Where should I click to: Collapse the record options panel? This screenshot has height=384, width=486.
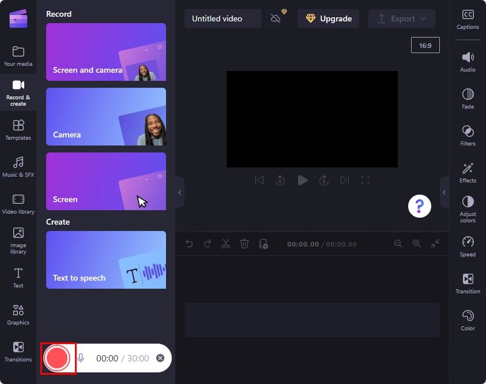click(x=179, y=193)
